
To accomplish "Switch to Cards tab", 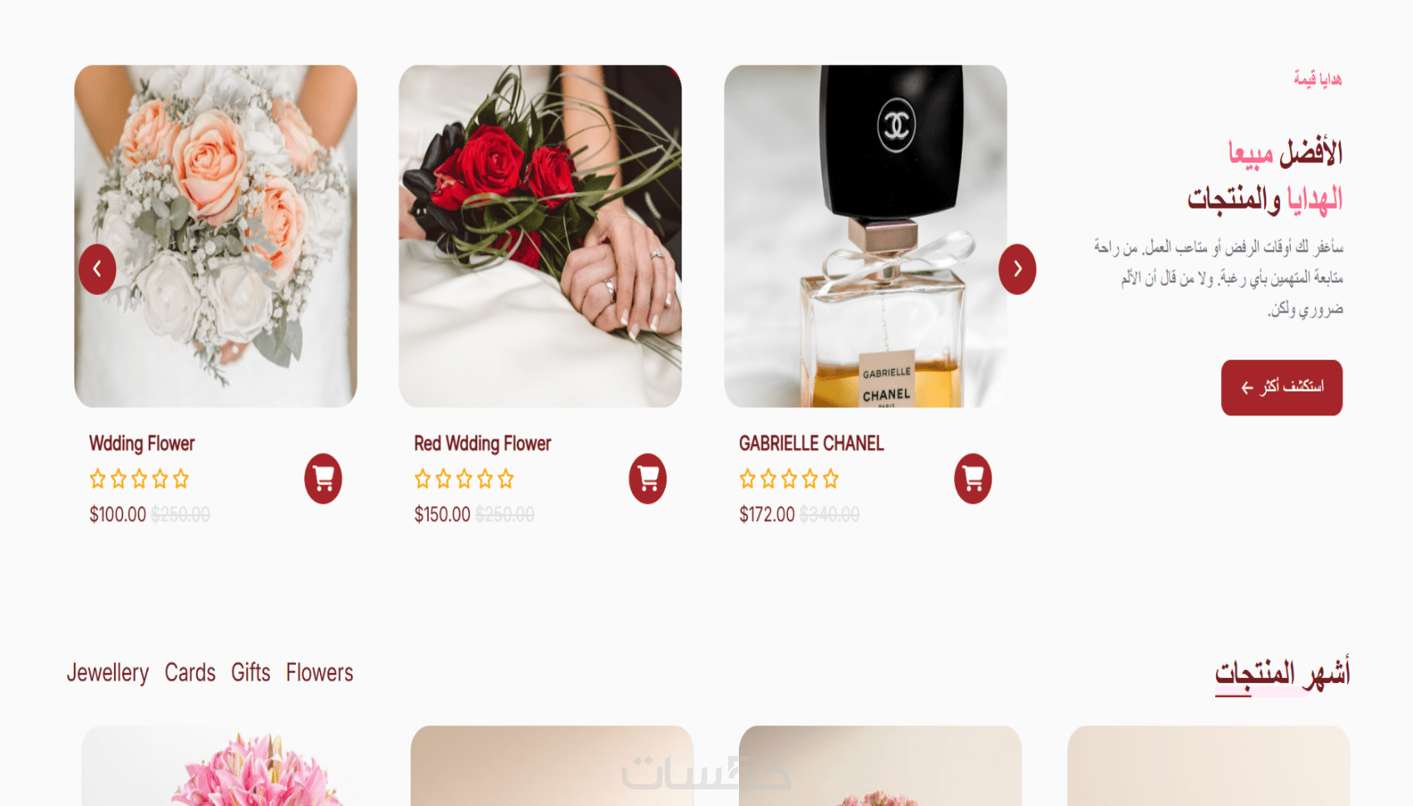I will (190, 672).
